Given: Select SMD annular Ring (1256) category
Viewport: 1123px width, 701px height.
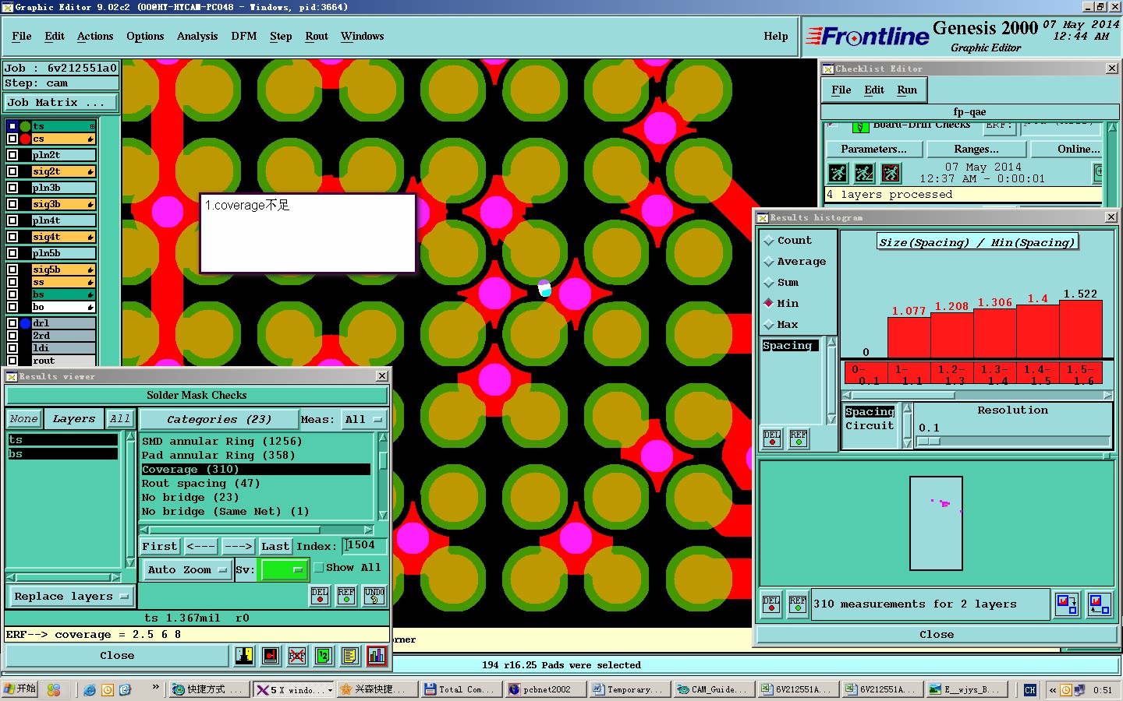Looking at the screenshot, I should [256, 442].
